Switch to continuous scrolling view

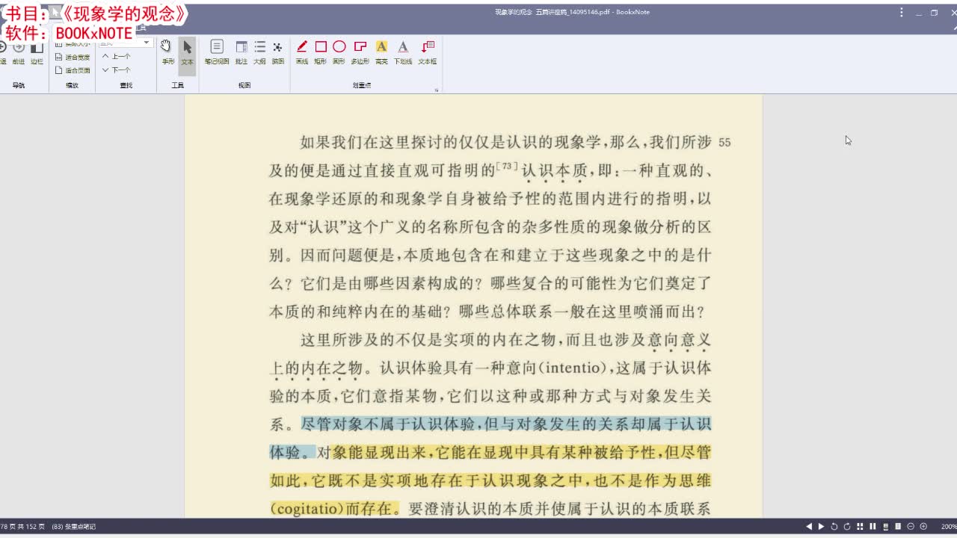point(886,526)
